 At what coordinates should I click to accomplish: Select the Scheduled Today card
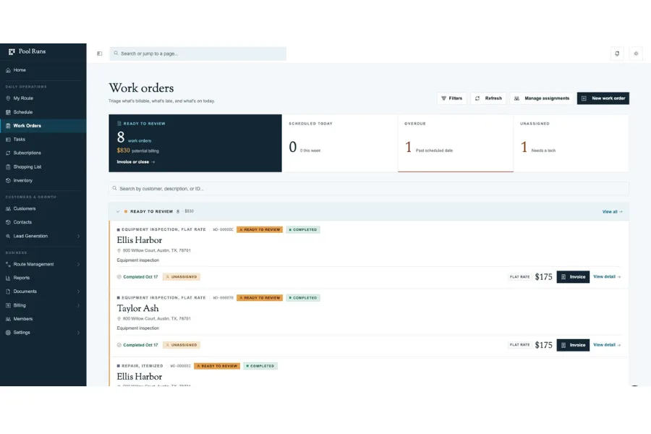tap(340, 143)
